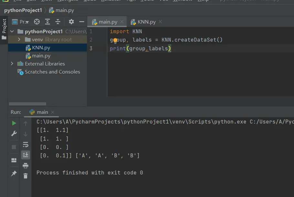Close the main.py editor tab
294x197 pixels.
(x=122, y=22)
